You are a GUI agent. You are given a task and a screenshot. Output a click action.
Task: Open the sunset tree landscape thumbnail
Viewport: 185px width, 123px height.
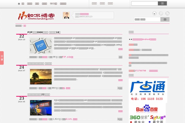click(41, 77)
